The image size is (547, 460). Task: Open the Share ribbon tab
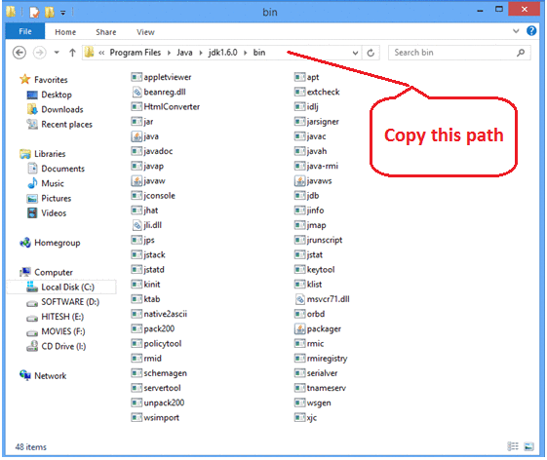pyautogui.click(x=106, y=32)
